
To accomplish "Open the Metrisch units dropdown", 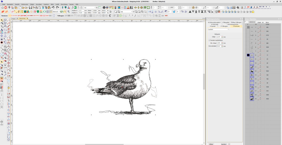I will (x=59, y=12).
